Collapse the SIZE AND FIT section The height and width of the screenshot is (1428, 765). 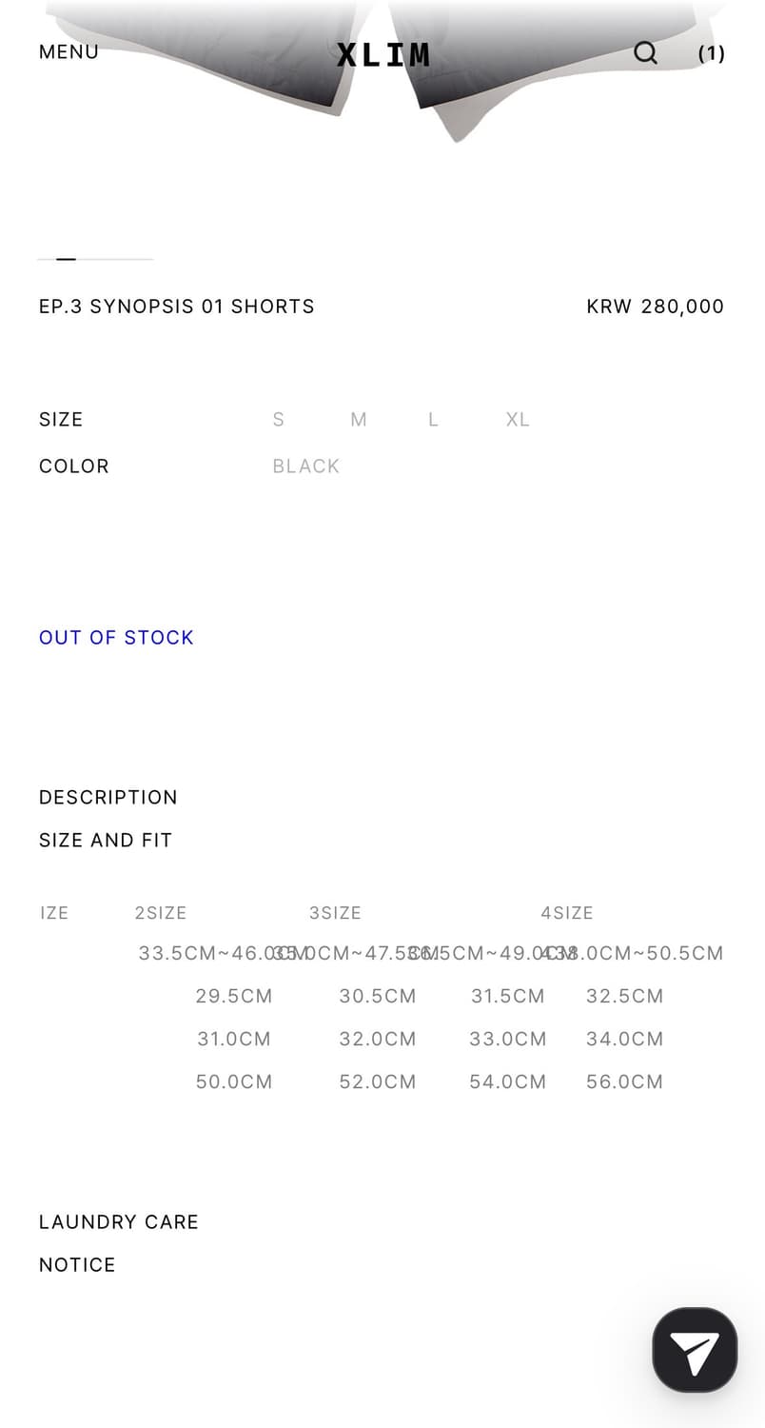[106, 841]
